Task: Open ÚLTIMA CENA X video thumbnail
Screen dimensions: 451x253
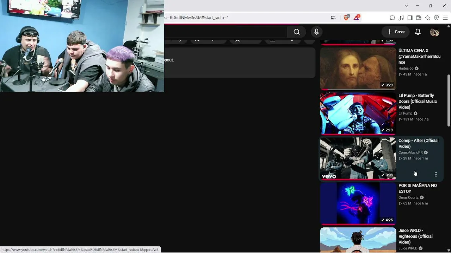Action: coord(358,69)
